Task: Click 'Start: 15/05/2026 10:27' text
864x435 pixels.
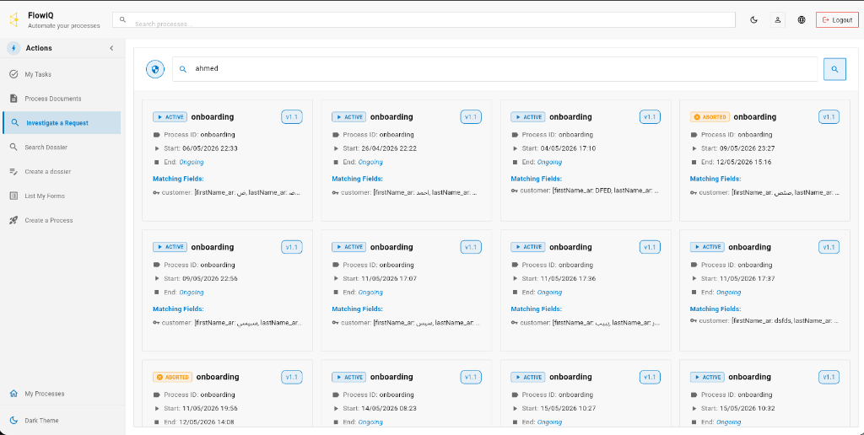Action: point(559,409)
